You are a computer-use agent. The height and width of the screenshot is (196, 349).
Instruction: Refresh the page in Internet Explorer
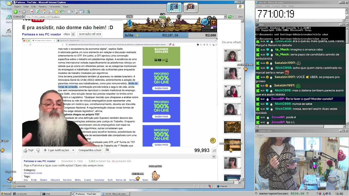tap(38, 12)
